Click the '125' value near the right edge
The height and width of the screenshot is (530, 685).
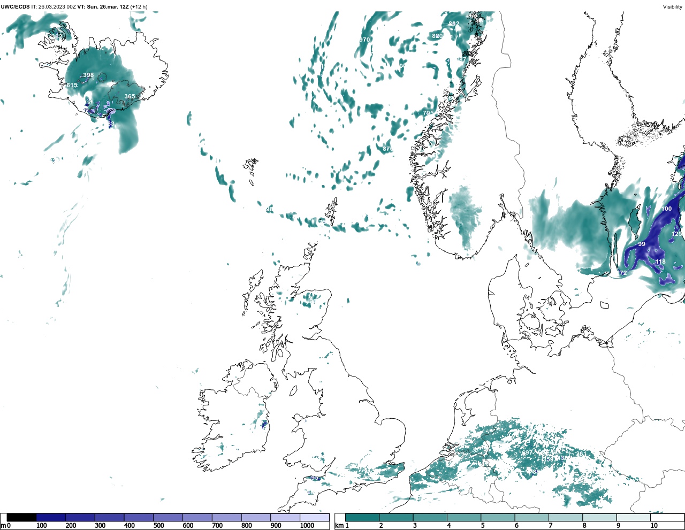tap(677, 234)
